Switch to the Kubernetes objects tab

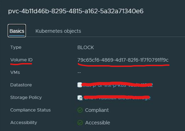pyautogui.click(x=58, y=31)
